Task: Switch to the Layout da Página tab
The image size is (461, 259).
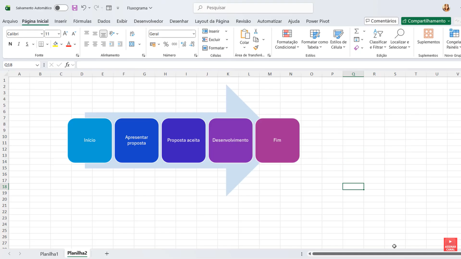Action: [x=212, y=21]
